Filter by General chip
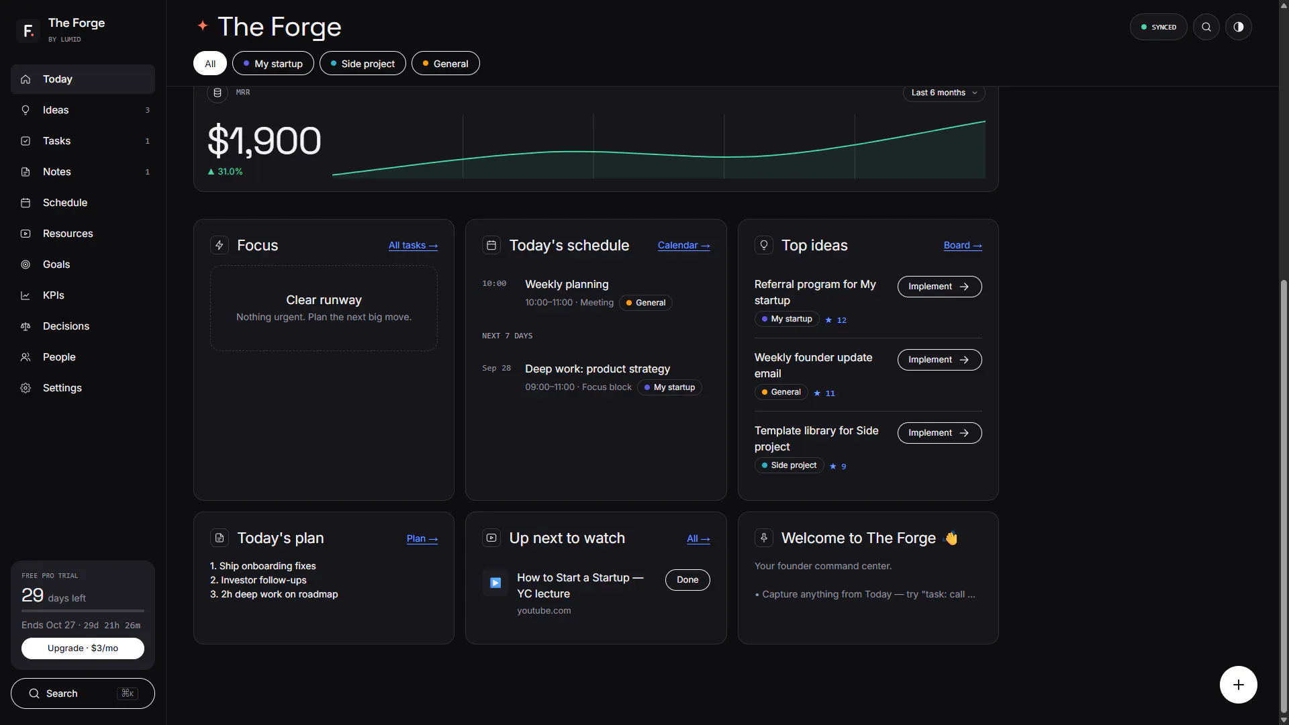The height and width of the screenshot is (725, 1289). click(446, 63)
